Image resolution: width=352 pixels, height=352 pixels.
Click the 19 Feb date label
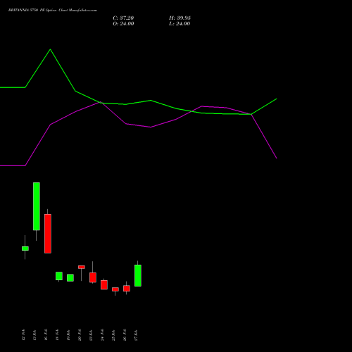click(x=68, y=335)
